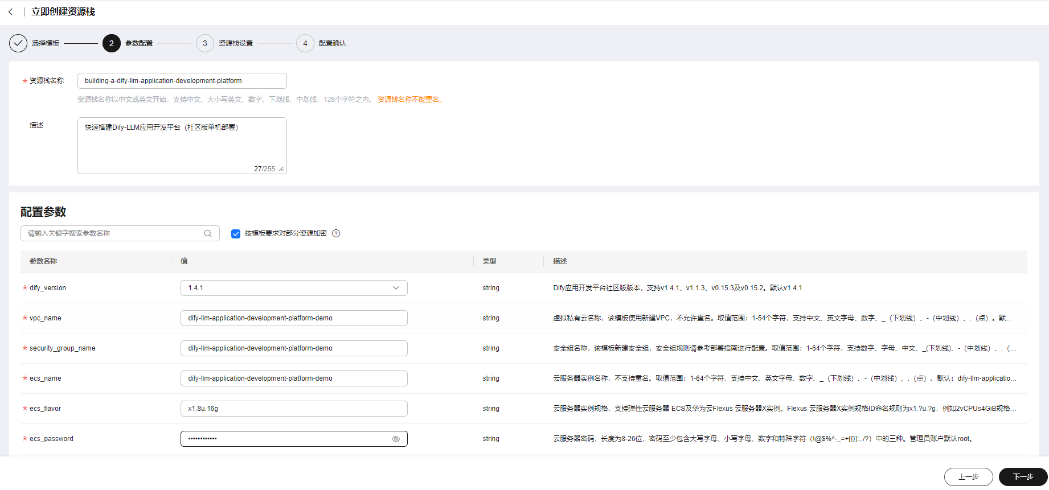Go back using the left arrow icon
Viewport: 1049px width, 490px height.
point(10,12)
